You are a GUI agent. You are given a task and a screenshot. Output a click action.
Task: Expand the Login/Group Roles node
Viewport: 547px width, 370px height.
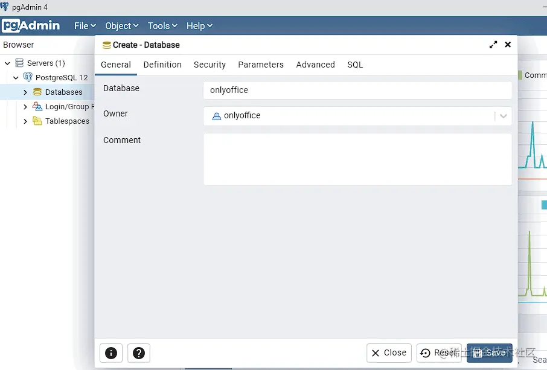click(x=25, y=107)
